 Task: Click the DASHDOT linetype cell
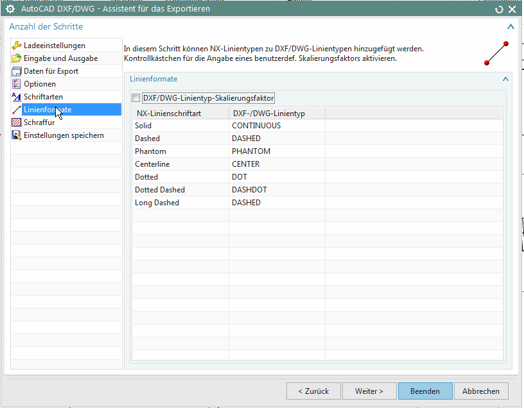pyautogui.click(x=277, y=190)
